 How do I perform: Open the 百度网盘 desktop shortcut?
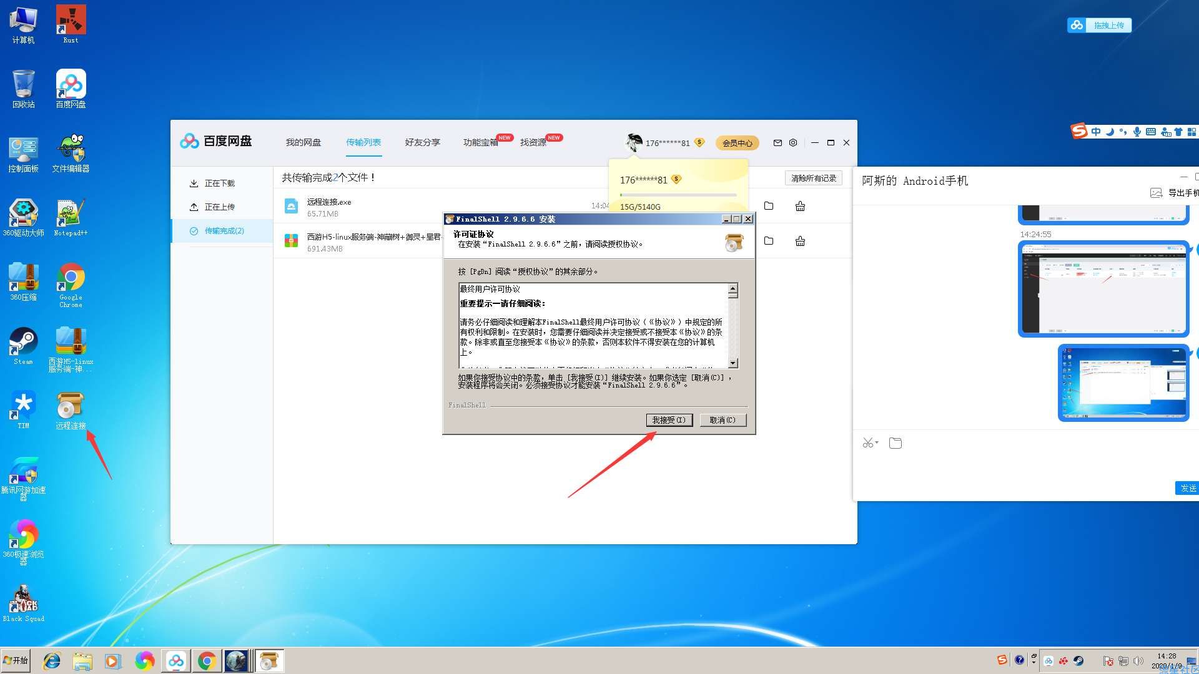[x=71, y=89]
